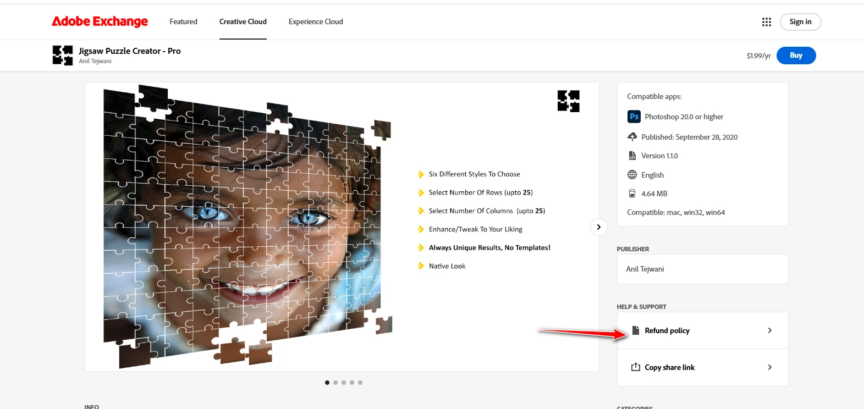This screenshot has width=864, height=409.
Task: Select the second carousel dot indicator
Action: (335, 383)
